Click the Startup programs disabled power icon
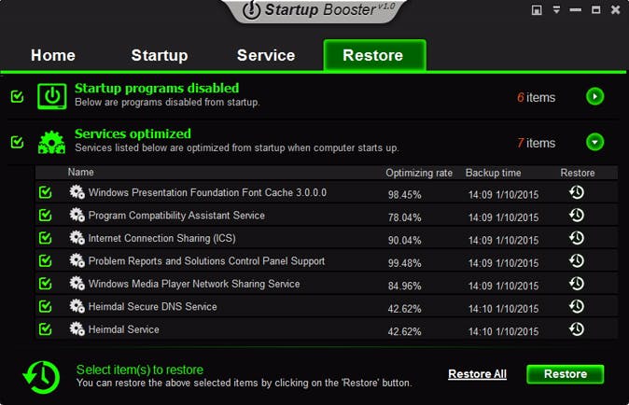This screenshot has height=405, width=629. coord(51,96)
